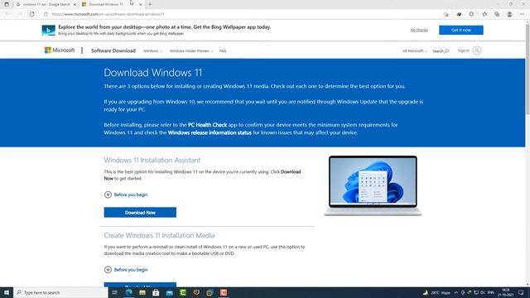Viewport: 530px width, 298px height.
Task: Open the browser profile avatar icon
Action: pyautogui.click(x=509, y=14)
